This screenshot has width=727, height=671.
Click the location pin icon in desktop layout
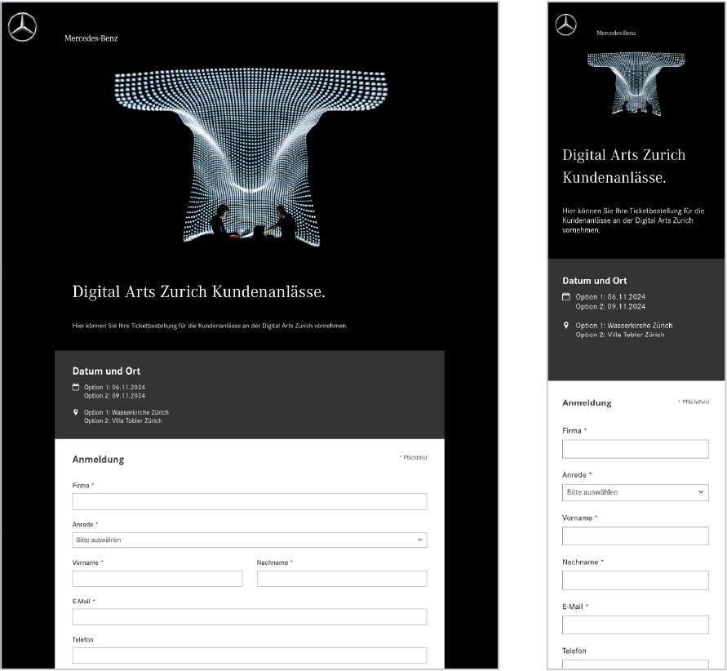[76, 412]
